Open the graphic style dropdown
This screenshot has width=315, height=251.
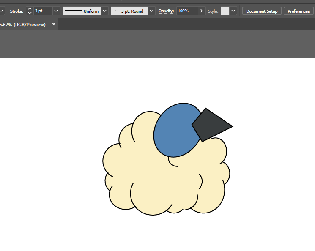coord(233,11)
